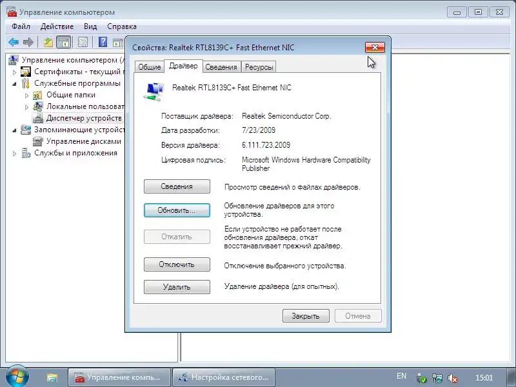The image size is (516, 387).
Task: Click the gray Forward arrow in the toolbar
Action: click(28, 42)
